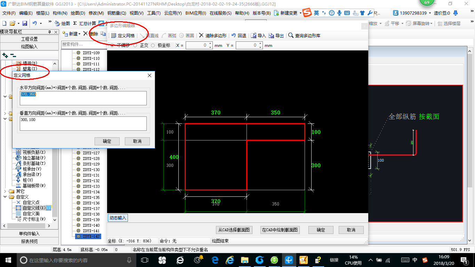Click the Sogou emoji smiley icon
475x267 pixels.
point(331,13)
